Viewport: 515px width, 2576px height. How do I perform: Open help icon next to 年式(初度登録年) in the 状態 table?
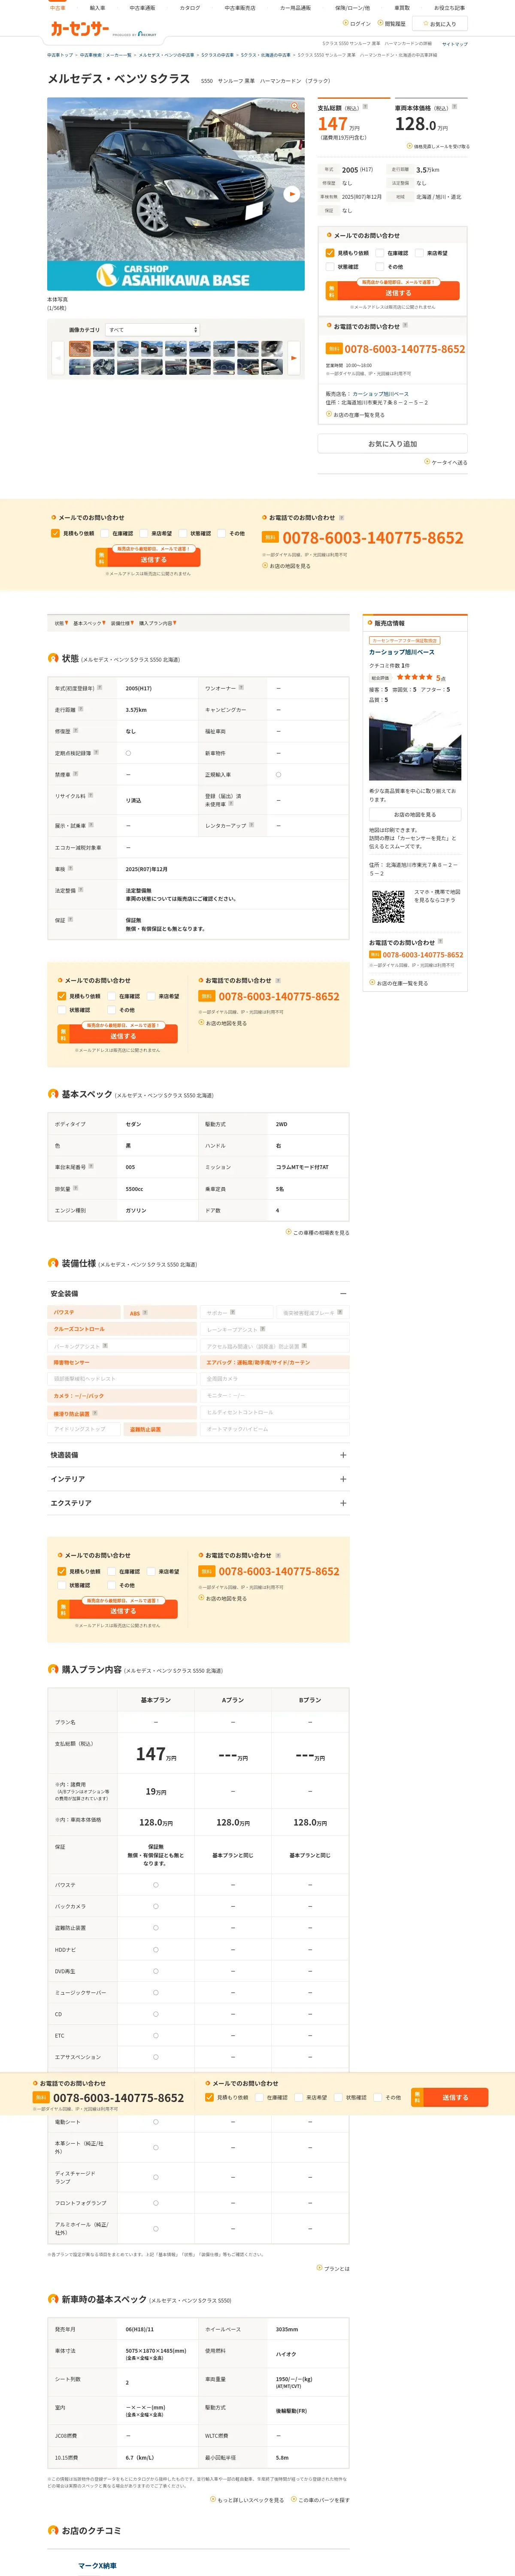100,687
